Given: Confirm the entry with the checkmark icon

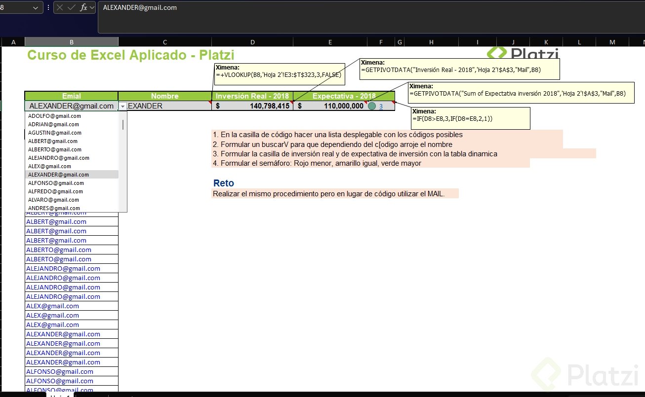Looking at the screenshot, I should click(72, 7).
